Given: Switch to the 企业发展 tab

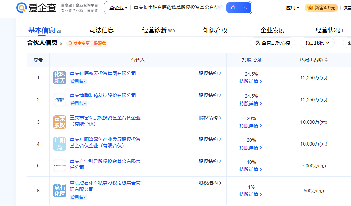Looking at the screenshot, I should coord(273,30).
